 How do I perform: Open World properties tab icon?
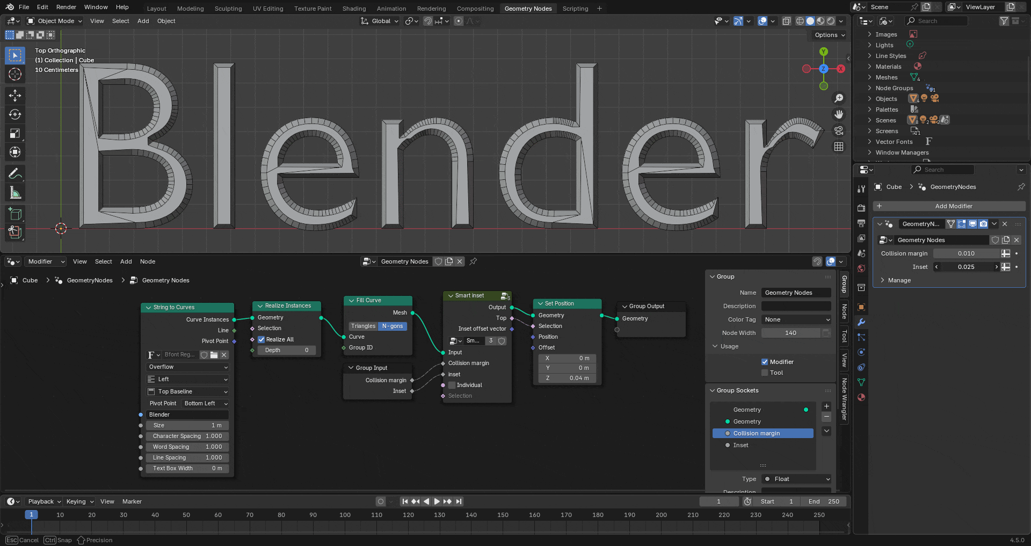point(861,268)
